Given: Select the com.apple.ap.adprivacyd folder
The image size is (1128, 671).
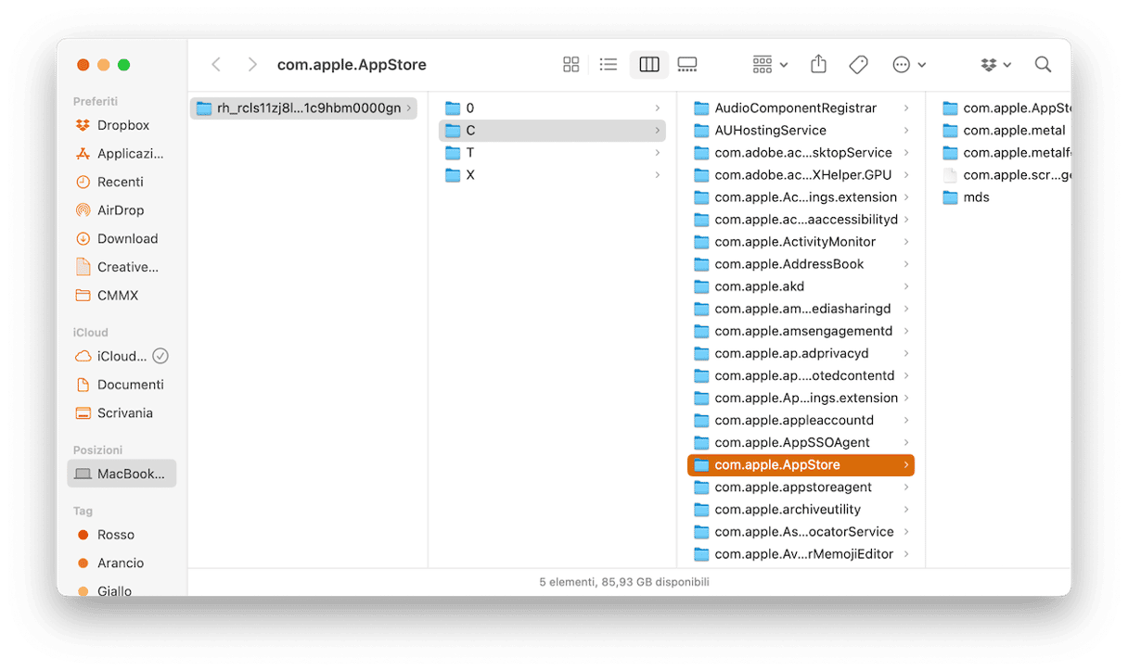Looking at the screenshot, I should (801, 353).
